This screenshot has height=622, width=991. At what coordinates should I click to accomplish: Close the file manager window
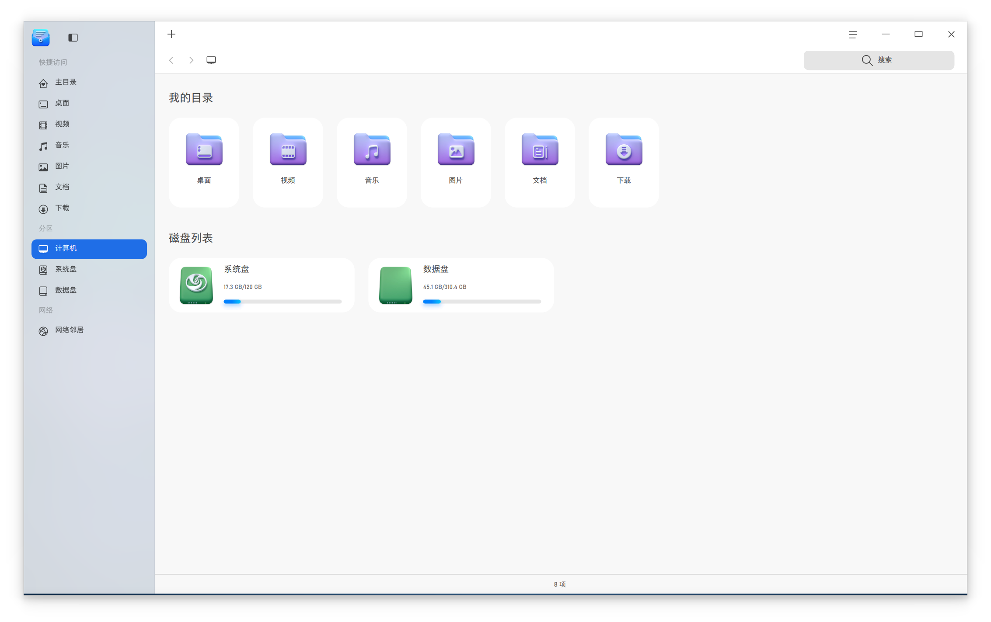pos(951,34)
